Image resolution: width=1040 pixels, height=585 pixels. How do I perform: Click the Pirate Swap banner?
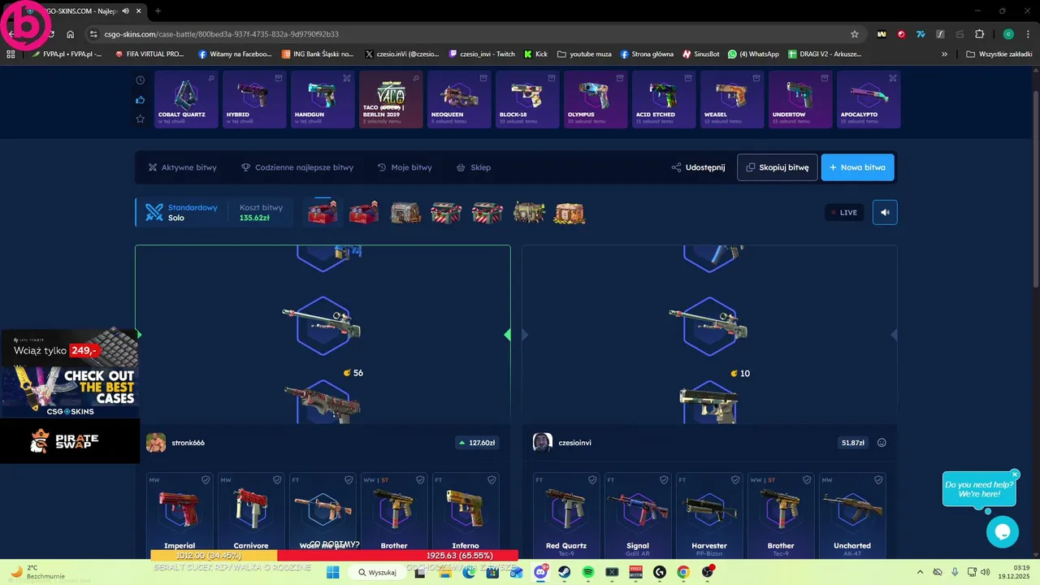tap(70, 441)
